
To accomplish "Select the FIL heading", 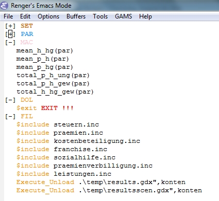I will [x=27, y=116].
